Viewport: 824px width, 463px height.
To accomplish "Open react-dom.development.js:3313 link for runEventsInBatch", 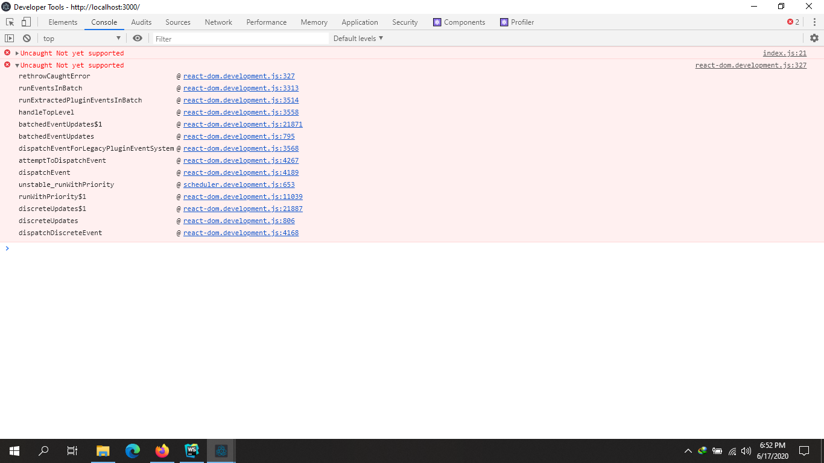I will click(241, 88).
